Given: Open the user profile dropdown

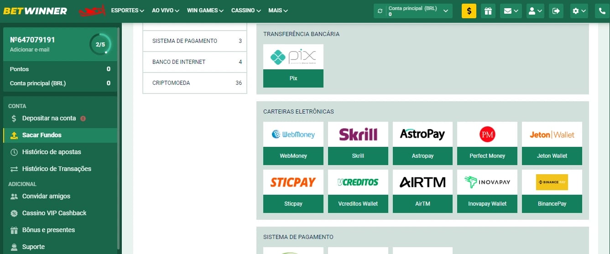Looking at the screenshot, I should point(535,11).
